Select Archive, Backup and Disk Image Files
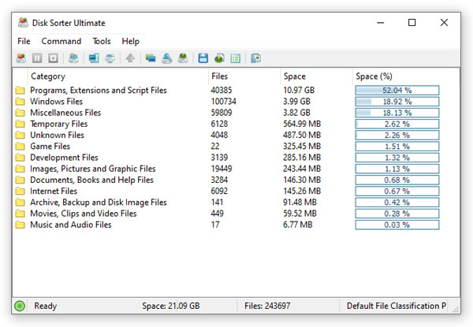This screenshot has width=473, height=327. (x=99, y=202)
